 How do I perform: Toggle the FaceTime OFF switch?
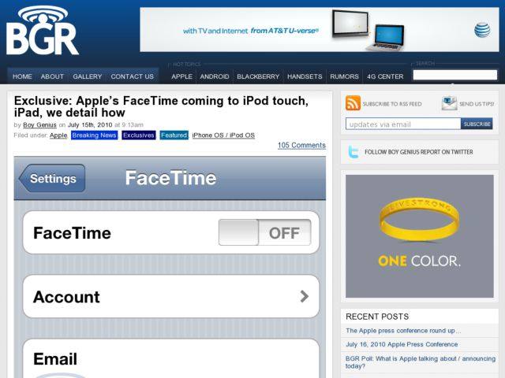pos(264,233)
